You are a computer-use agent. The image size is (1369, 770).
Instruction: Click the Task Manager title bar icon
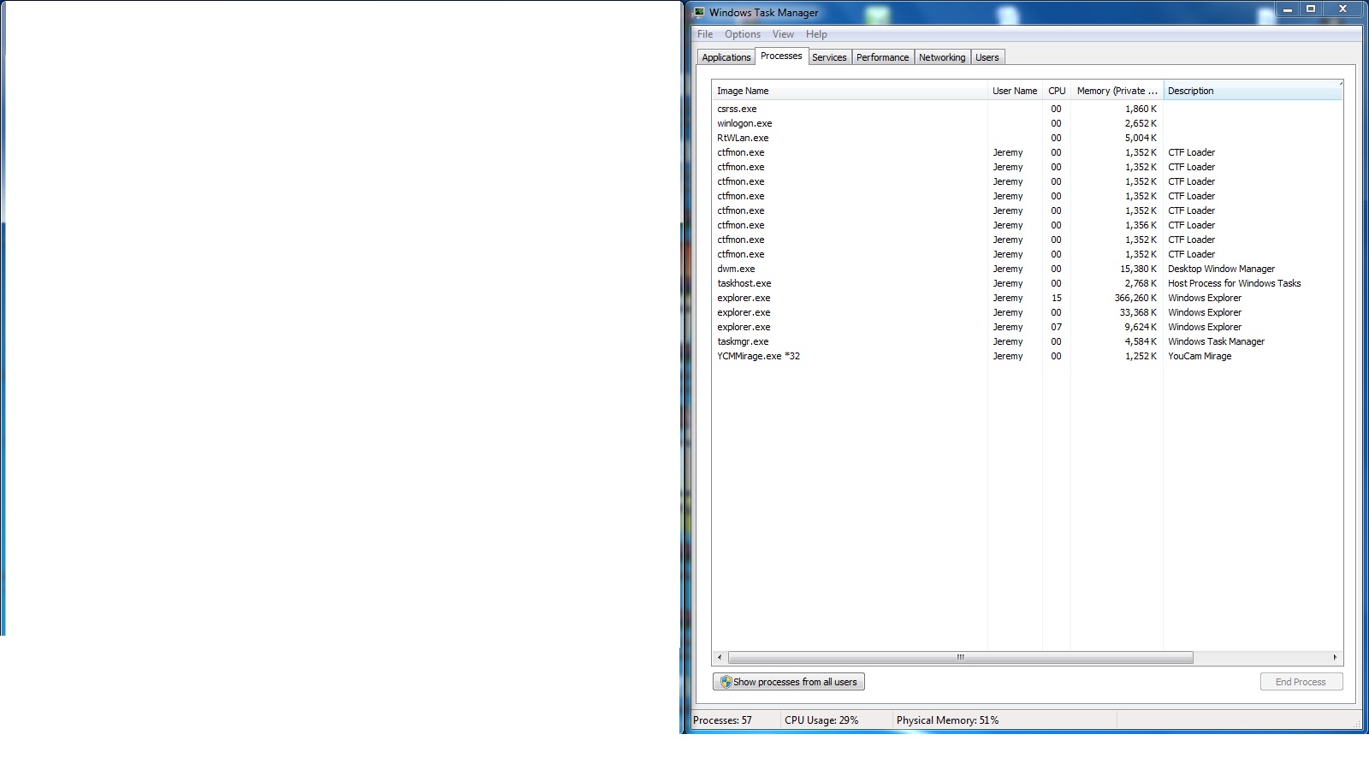coord(699,12)
